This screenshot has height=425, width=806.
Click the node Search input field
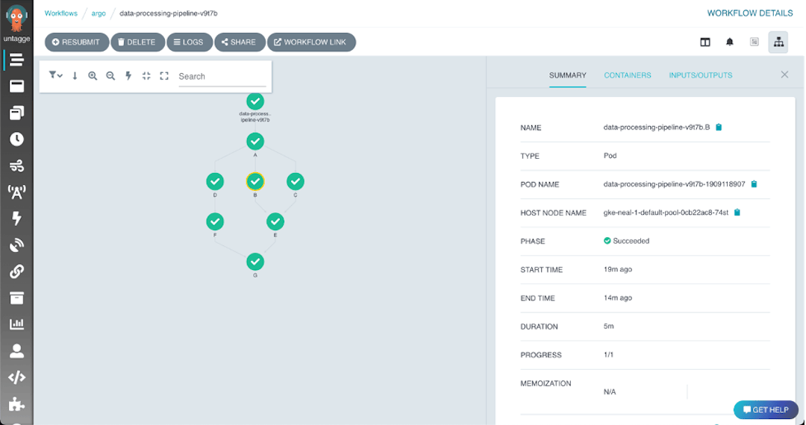point(222,76)
